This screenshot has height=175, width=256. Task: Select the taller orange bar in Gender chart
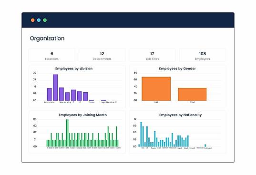tap(156, 89)
